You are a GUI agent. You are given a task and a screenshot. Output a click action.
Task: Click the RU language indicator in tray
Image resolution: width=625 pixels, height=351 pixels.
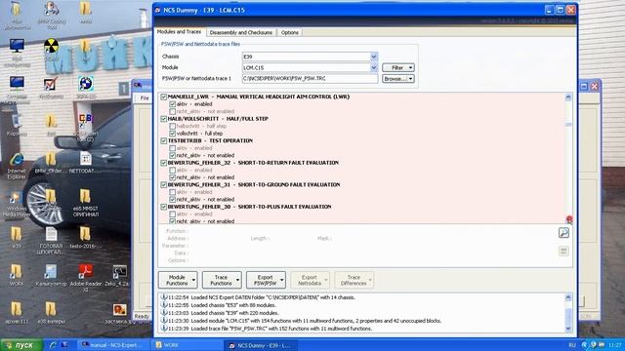pyautogui.click(x=572, y=345)
